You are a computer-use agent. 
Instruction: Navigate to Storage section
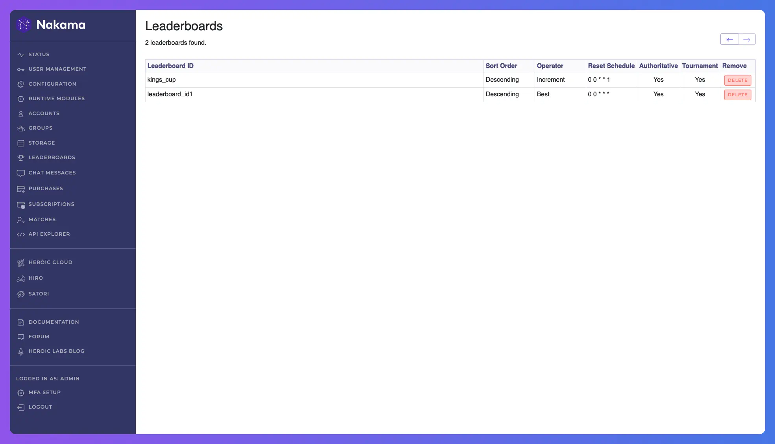42,143
